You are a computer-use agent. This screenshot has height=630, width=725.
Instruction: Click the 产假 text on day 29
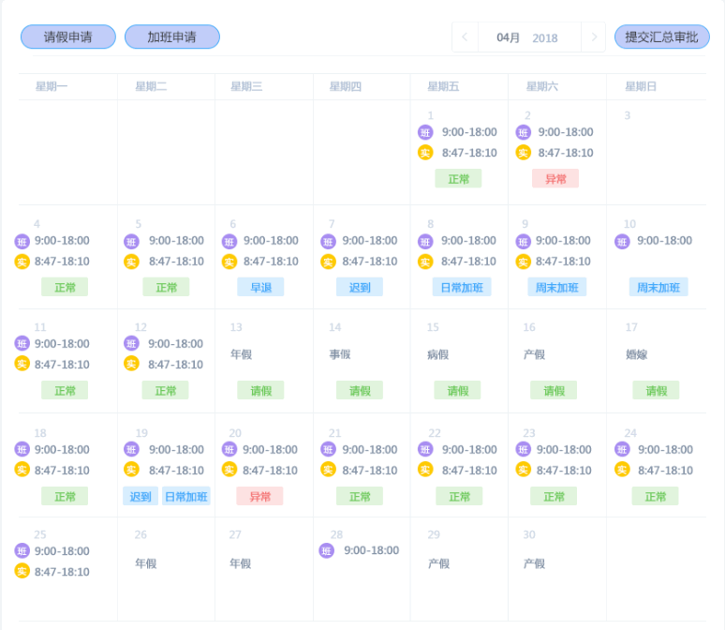tap(438, 563)
